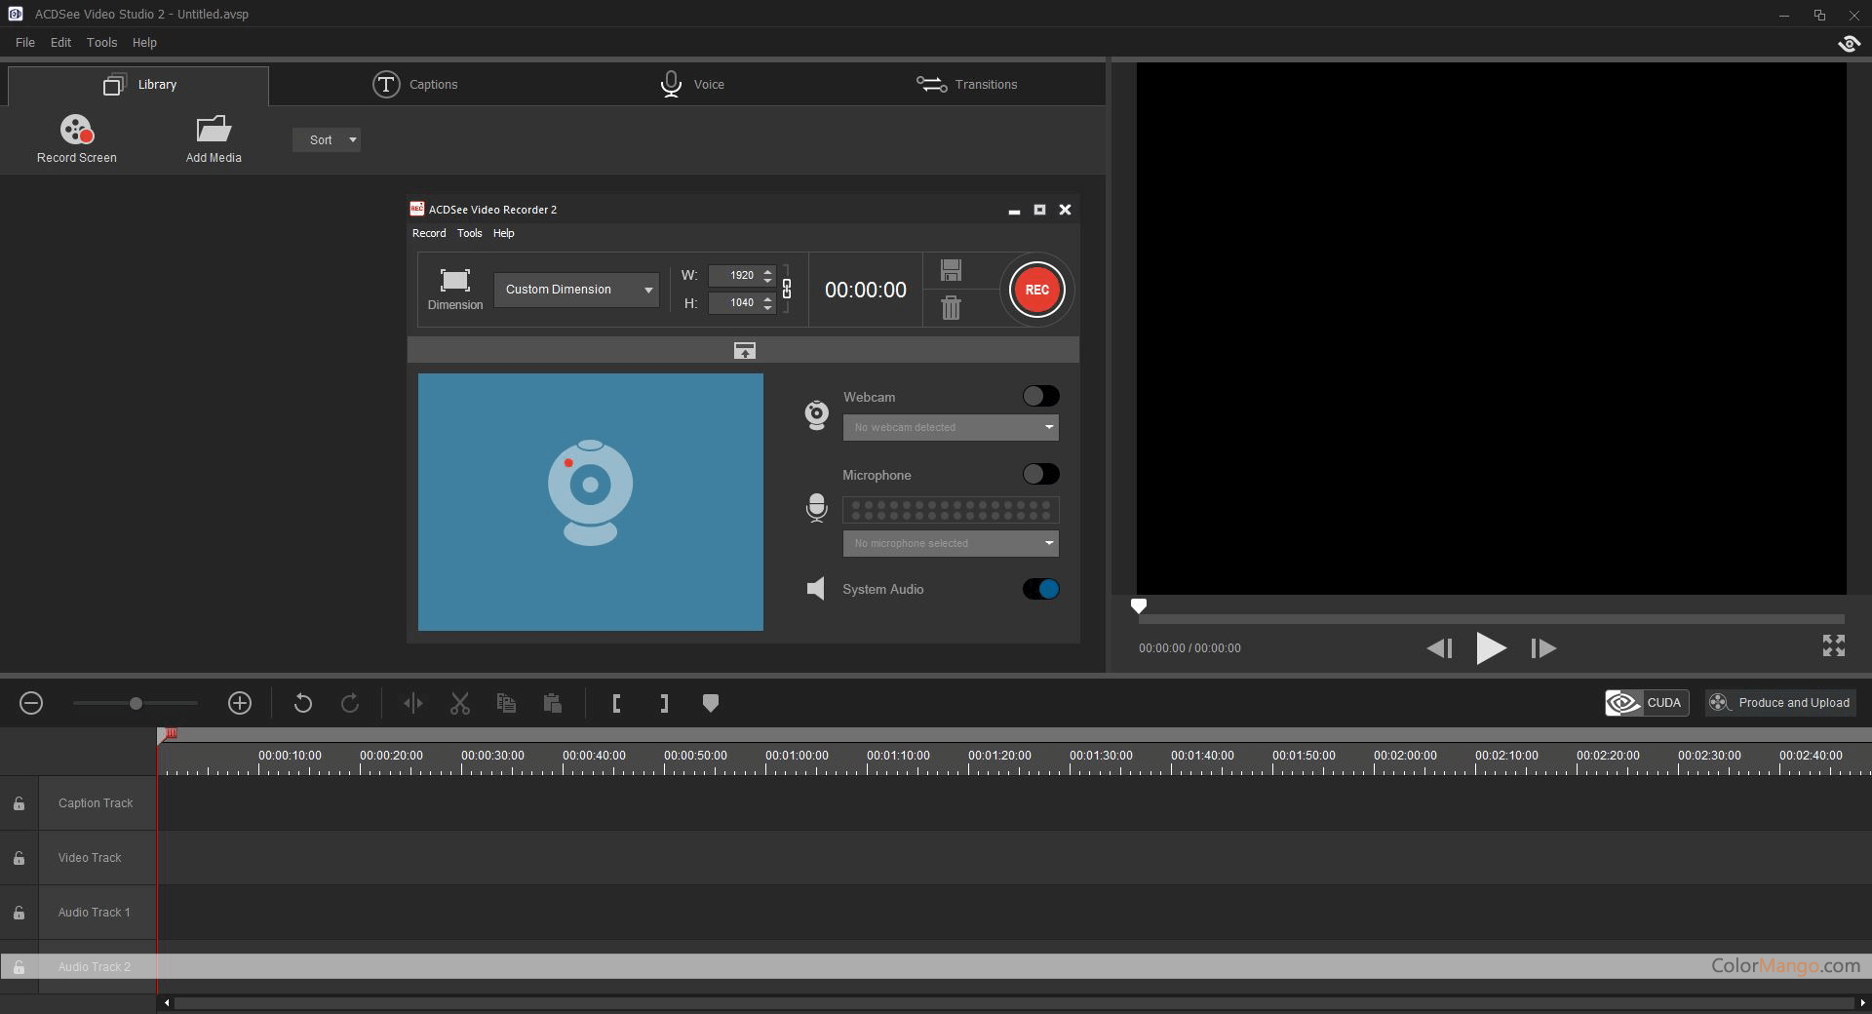Toggle aspect ratio lock chain icon
This screenshot has height=1014, width=1872.
click(787, 289)
